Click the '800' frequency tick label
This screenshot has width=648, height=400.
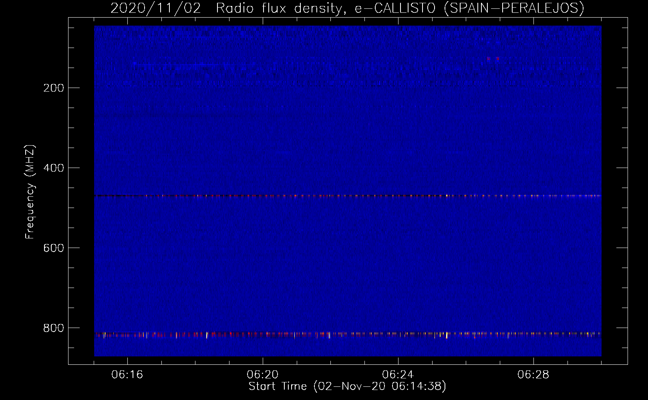(x=54, y=328)
